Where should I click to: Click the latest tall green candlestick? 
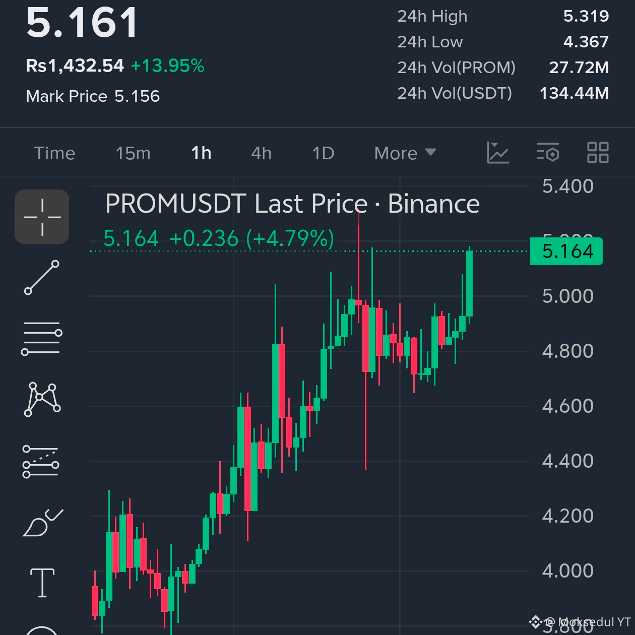coord(469,284)
